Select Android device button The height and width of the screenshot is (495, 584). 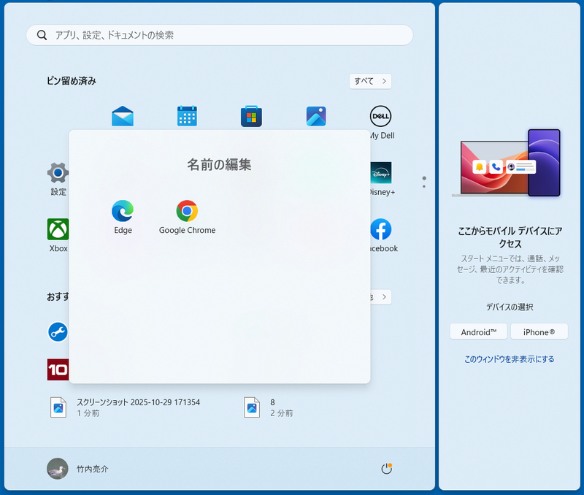point(479,332)
